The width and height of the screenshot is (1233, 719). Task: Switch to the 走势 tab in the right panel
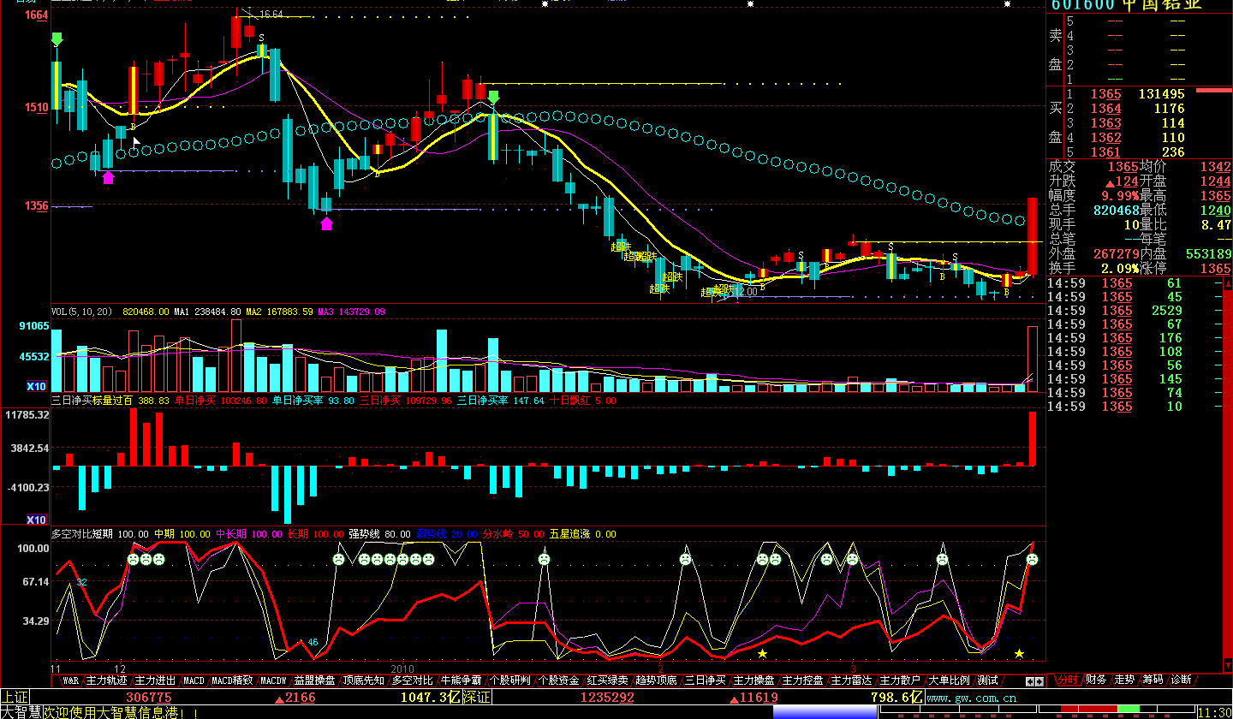point(1124,680)
